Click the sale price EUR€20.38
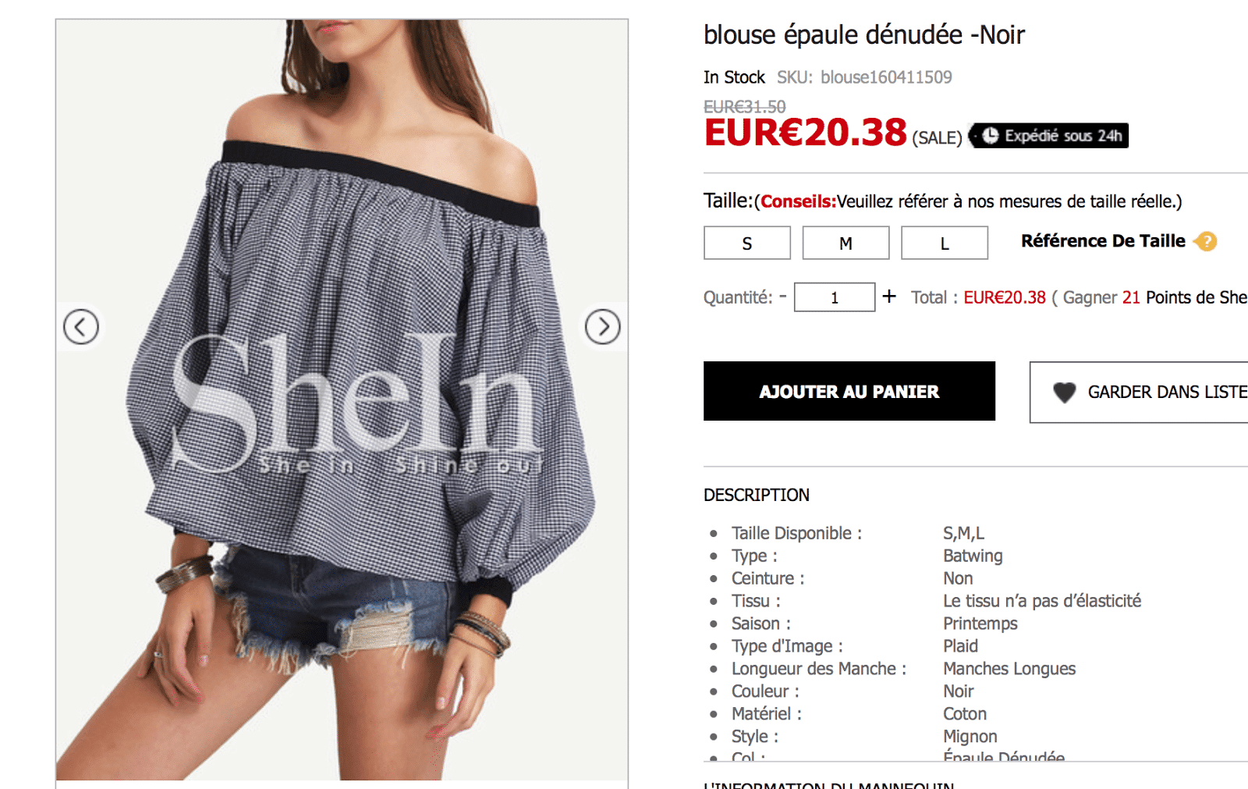1248x789 pixels. [x=806, y=132]
